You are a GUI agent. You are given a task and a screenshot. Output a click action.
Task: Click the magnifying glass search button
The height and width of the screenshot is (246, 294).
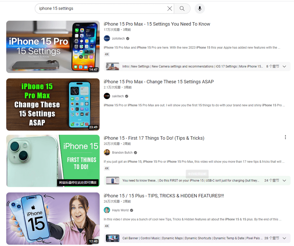(182, 9)
